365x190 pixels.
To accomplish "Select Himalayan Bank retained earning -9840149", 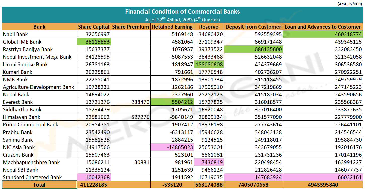I will [x=172, y=117].
